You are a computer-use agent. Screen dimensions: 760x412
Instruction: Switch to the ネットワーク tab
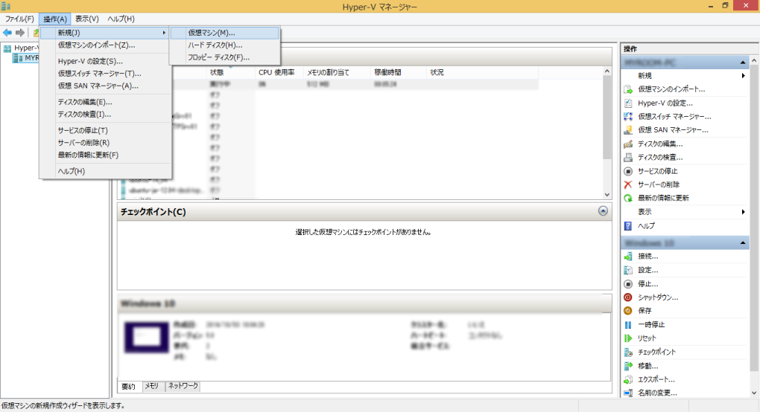click(x=183, y=386)
